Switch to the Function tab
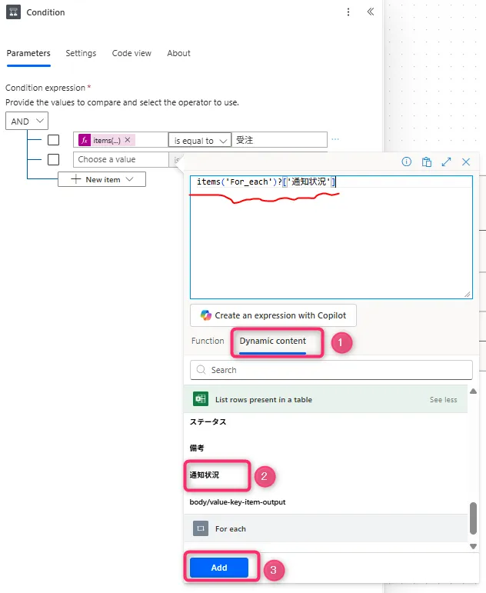The height and width of the screenshot is (593, 486). coord(208,341)
